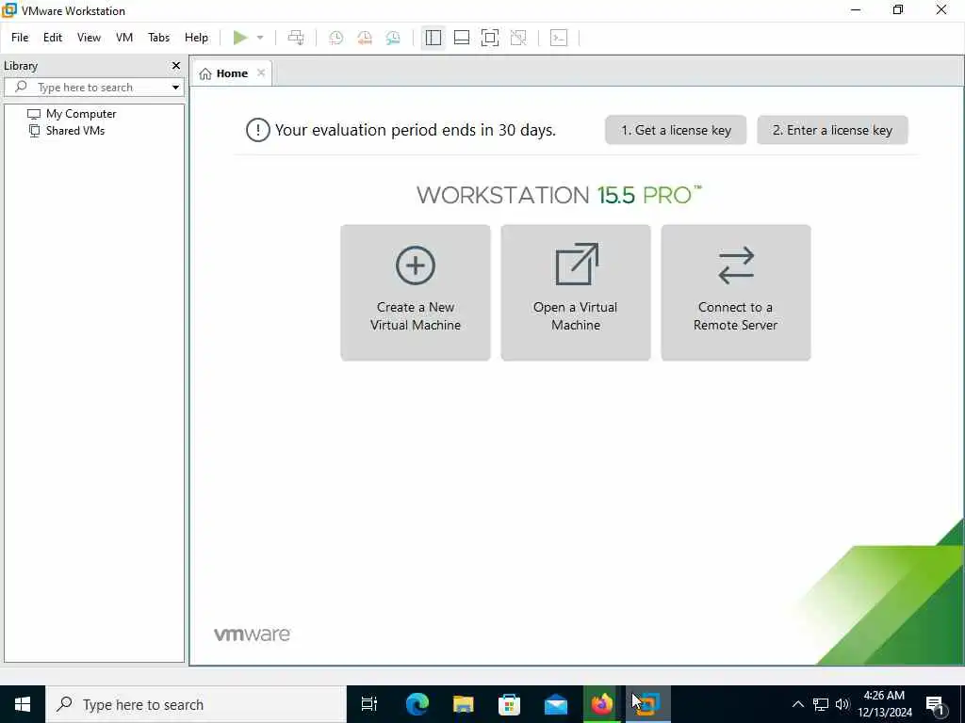Image resolution: width=965 pixels, height=723 pixels.
Task: Show hidden system tray icons
Action: pyautogui.click(x=797, y=704)
